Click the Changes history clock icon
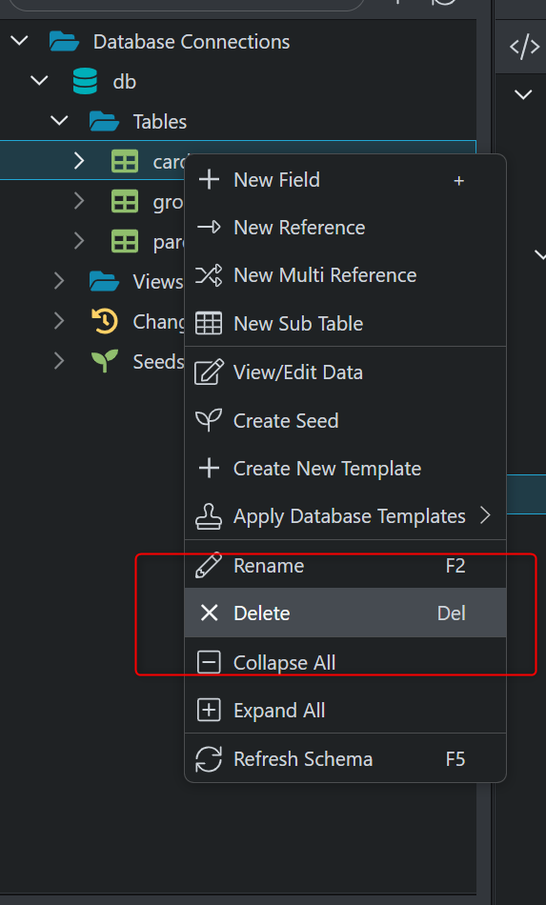The image size is (546, 905). [105, 321]
